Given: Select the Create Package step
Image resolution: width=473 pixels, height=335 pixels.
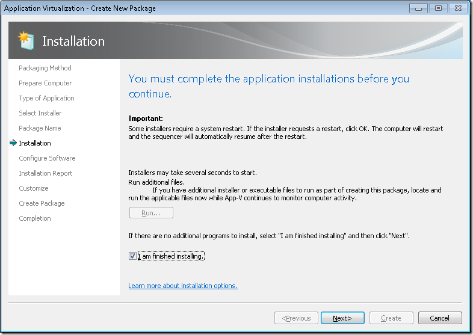Looking at the screenshot, I should tap(42, 203).
